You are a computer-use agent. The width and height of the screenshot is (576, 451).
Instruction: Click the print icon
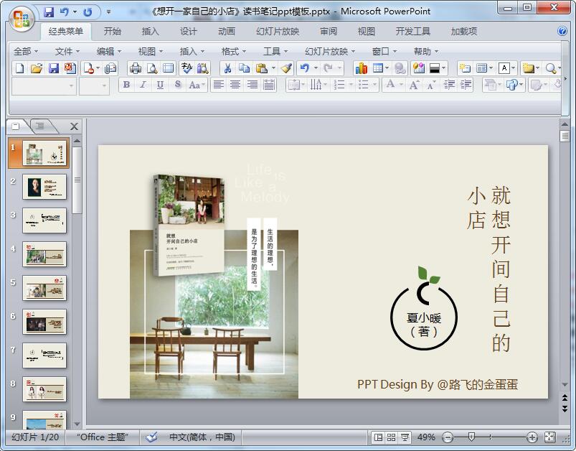(x=135, y=68)
